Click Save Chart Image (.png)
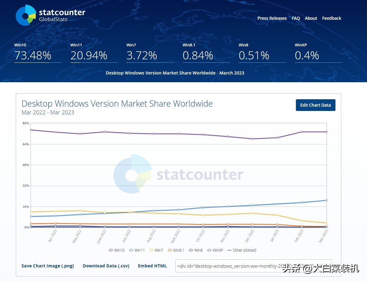This screenshot has height=281, width=367. (x=48, y=266)
